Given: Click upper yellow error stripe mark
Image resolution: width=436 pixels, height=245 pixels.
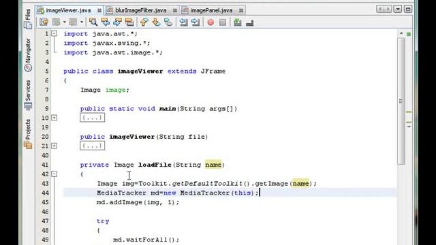Looking at the screenshot, I should (x=409, y=112).
